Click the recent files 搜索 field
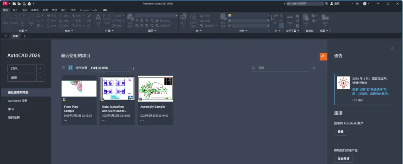Image resolution: width=403 pixels, height=164 pixels. coord(280,68)
